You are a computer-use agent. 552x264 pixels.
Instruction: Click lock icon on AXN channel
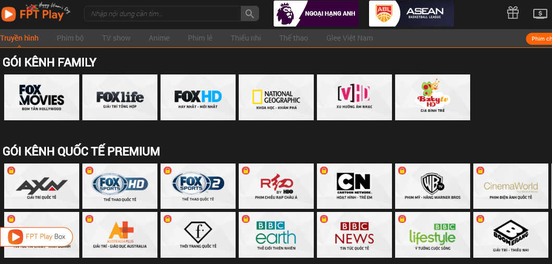11,170
